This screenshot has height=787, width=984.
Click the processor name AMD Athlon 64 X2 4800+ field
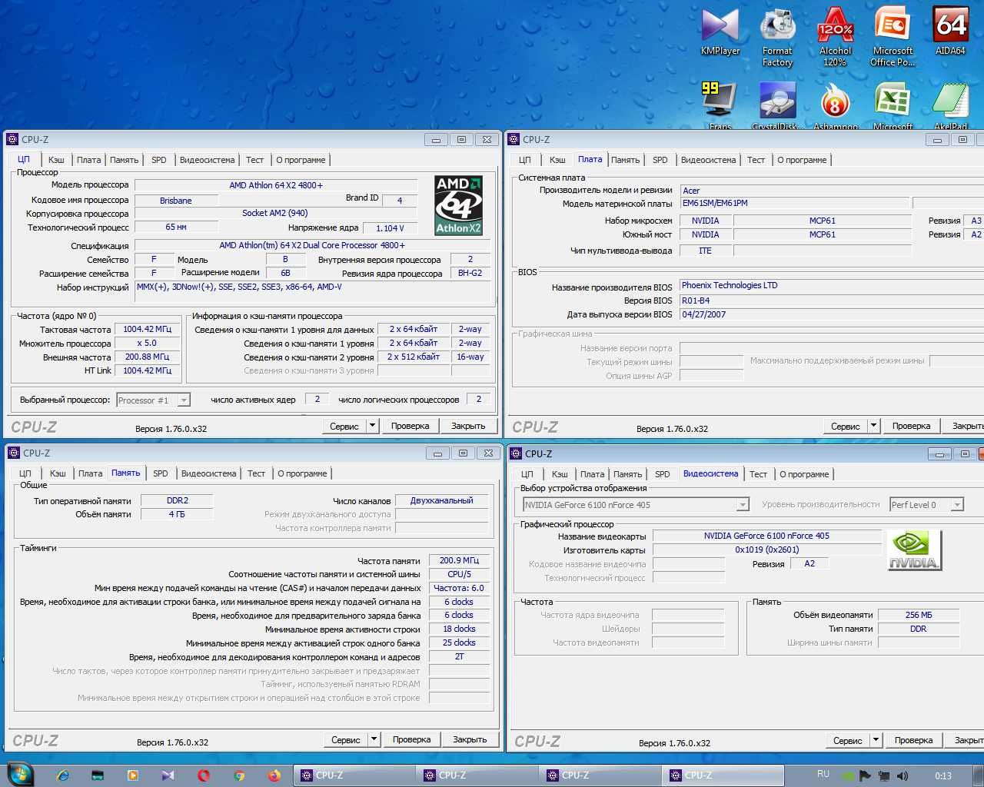[276, 185]
